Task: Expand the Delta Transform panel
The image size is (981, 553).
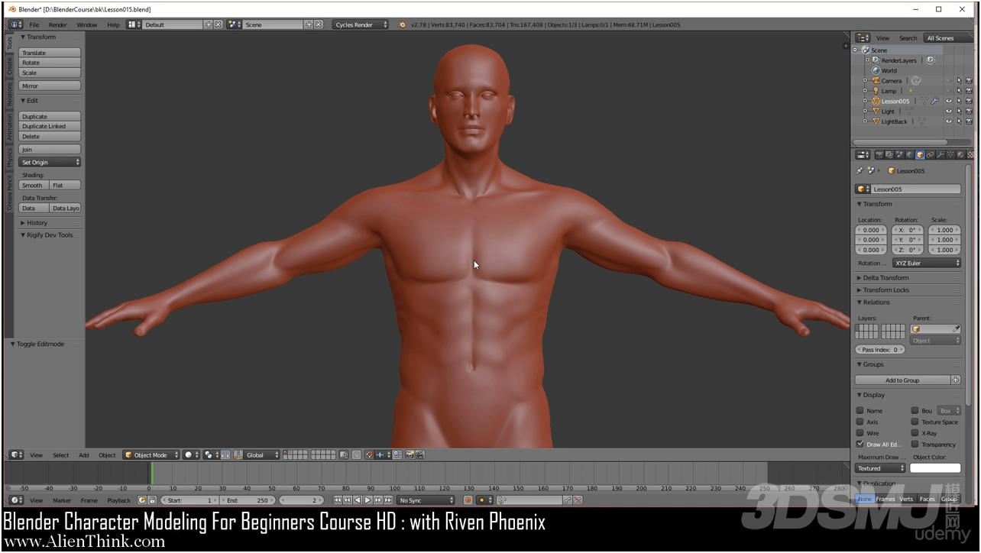Action: pos(885,278)
